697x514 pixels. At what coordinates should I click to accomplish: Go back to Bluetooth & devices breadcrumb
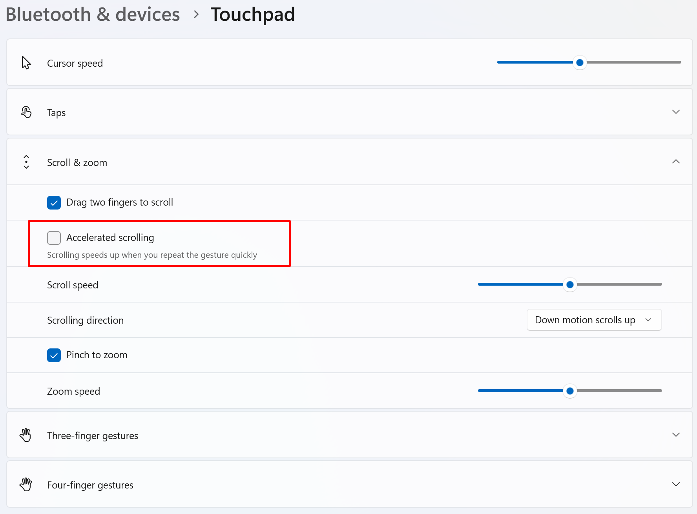coord(93,15)
